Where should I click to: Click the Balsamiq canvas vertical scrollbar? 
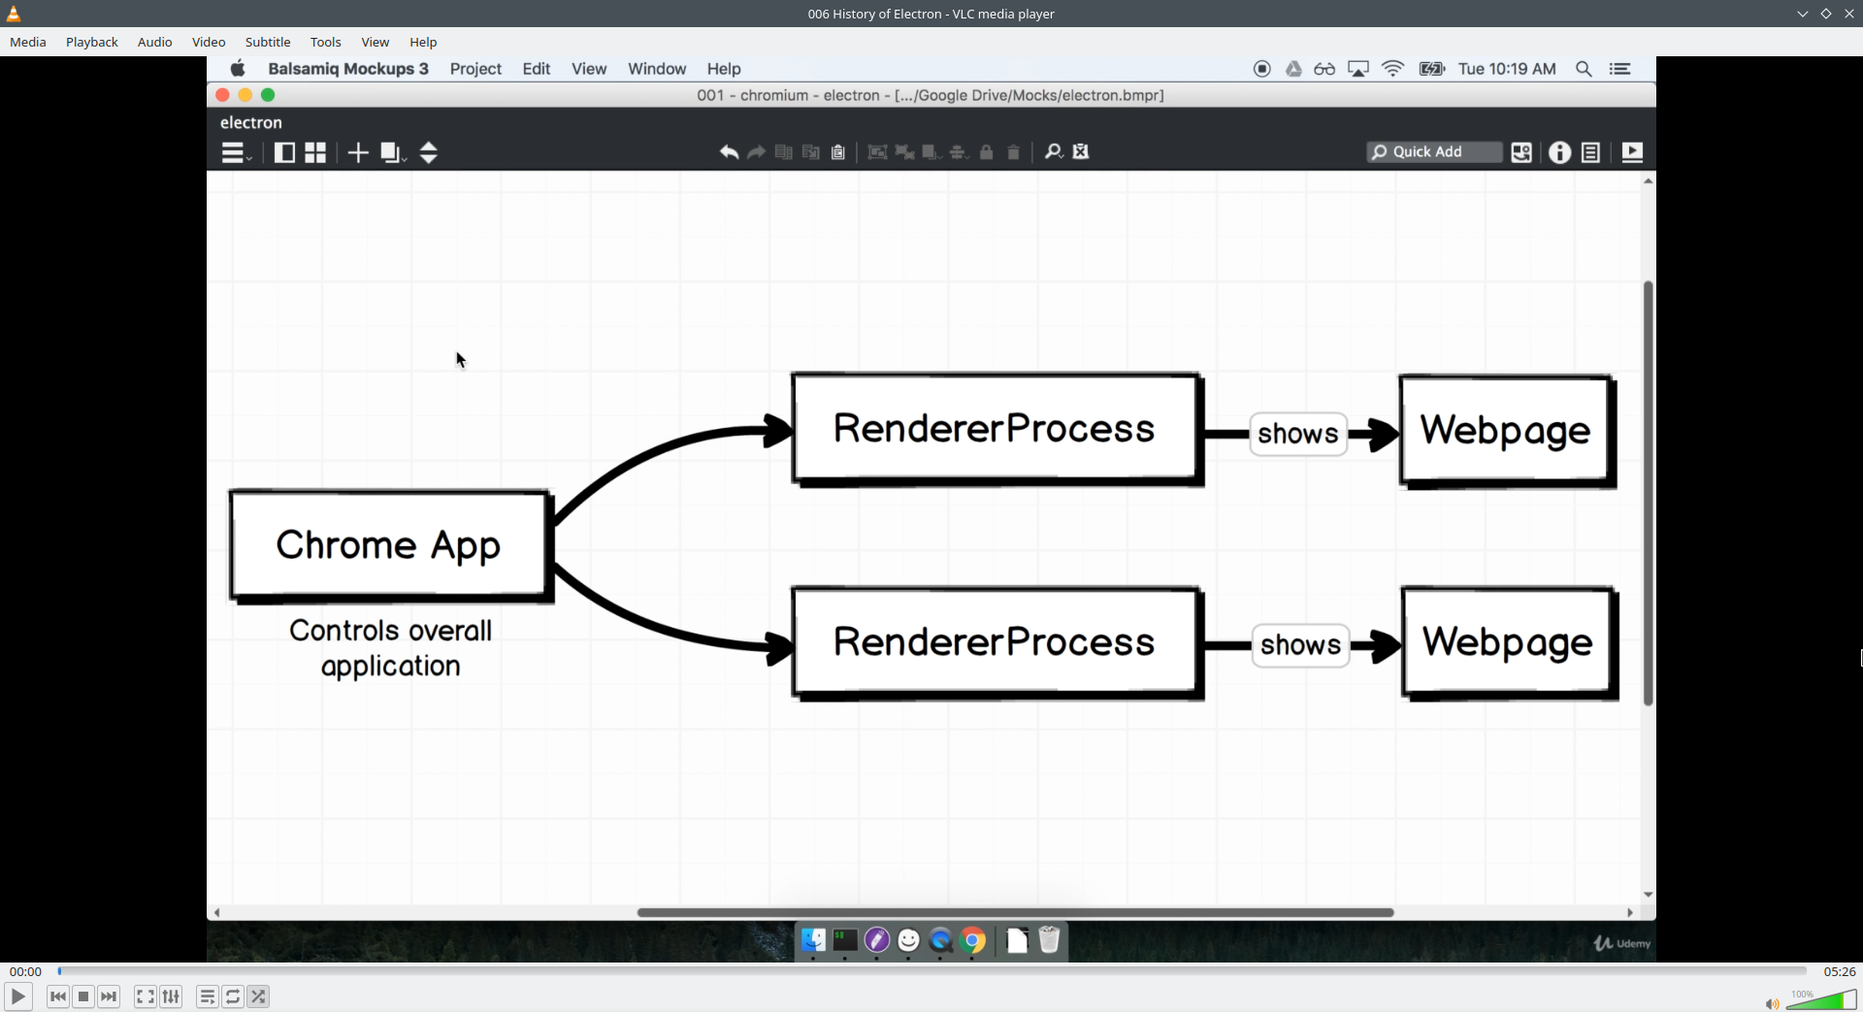tap(1648, 493)
